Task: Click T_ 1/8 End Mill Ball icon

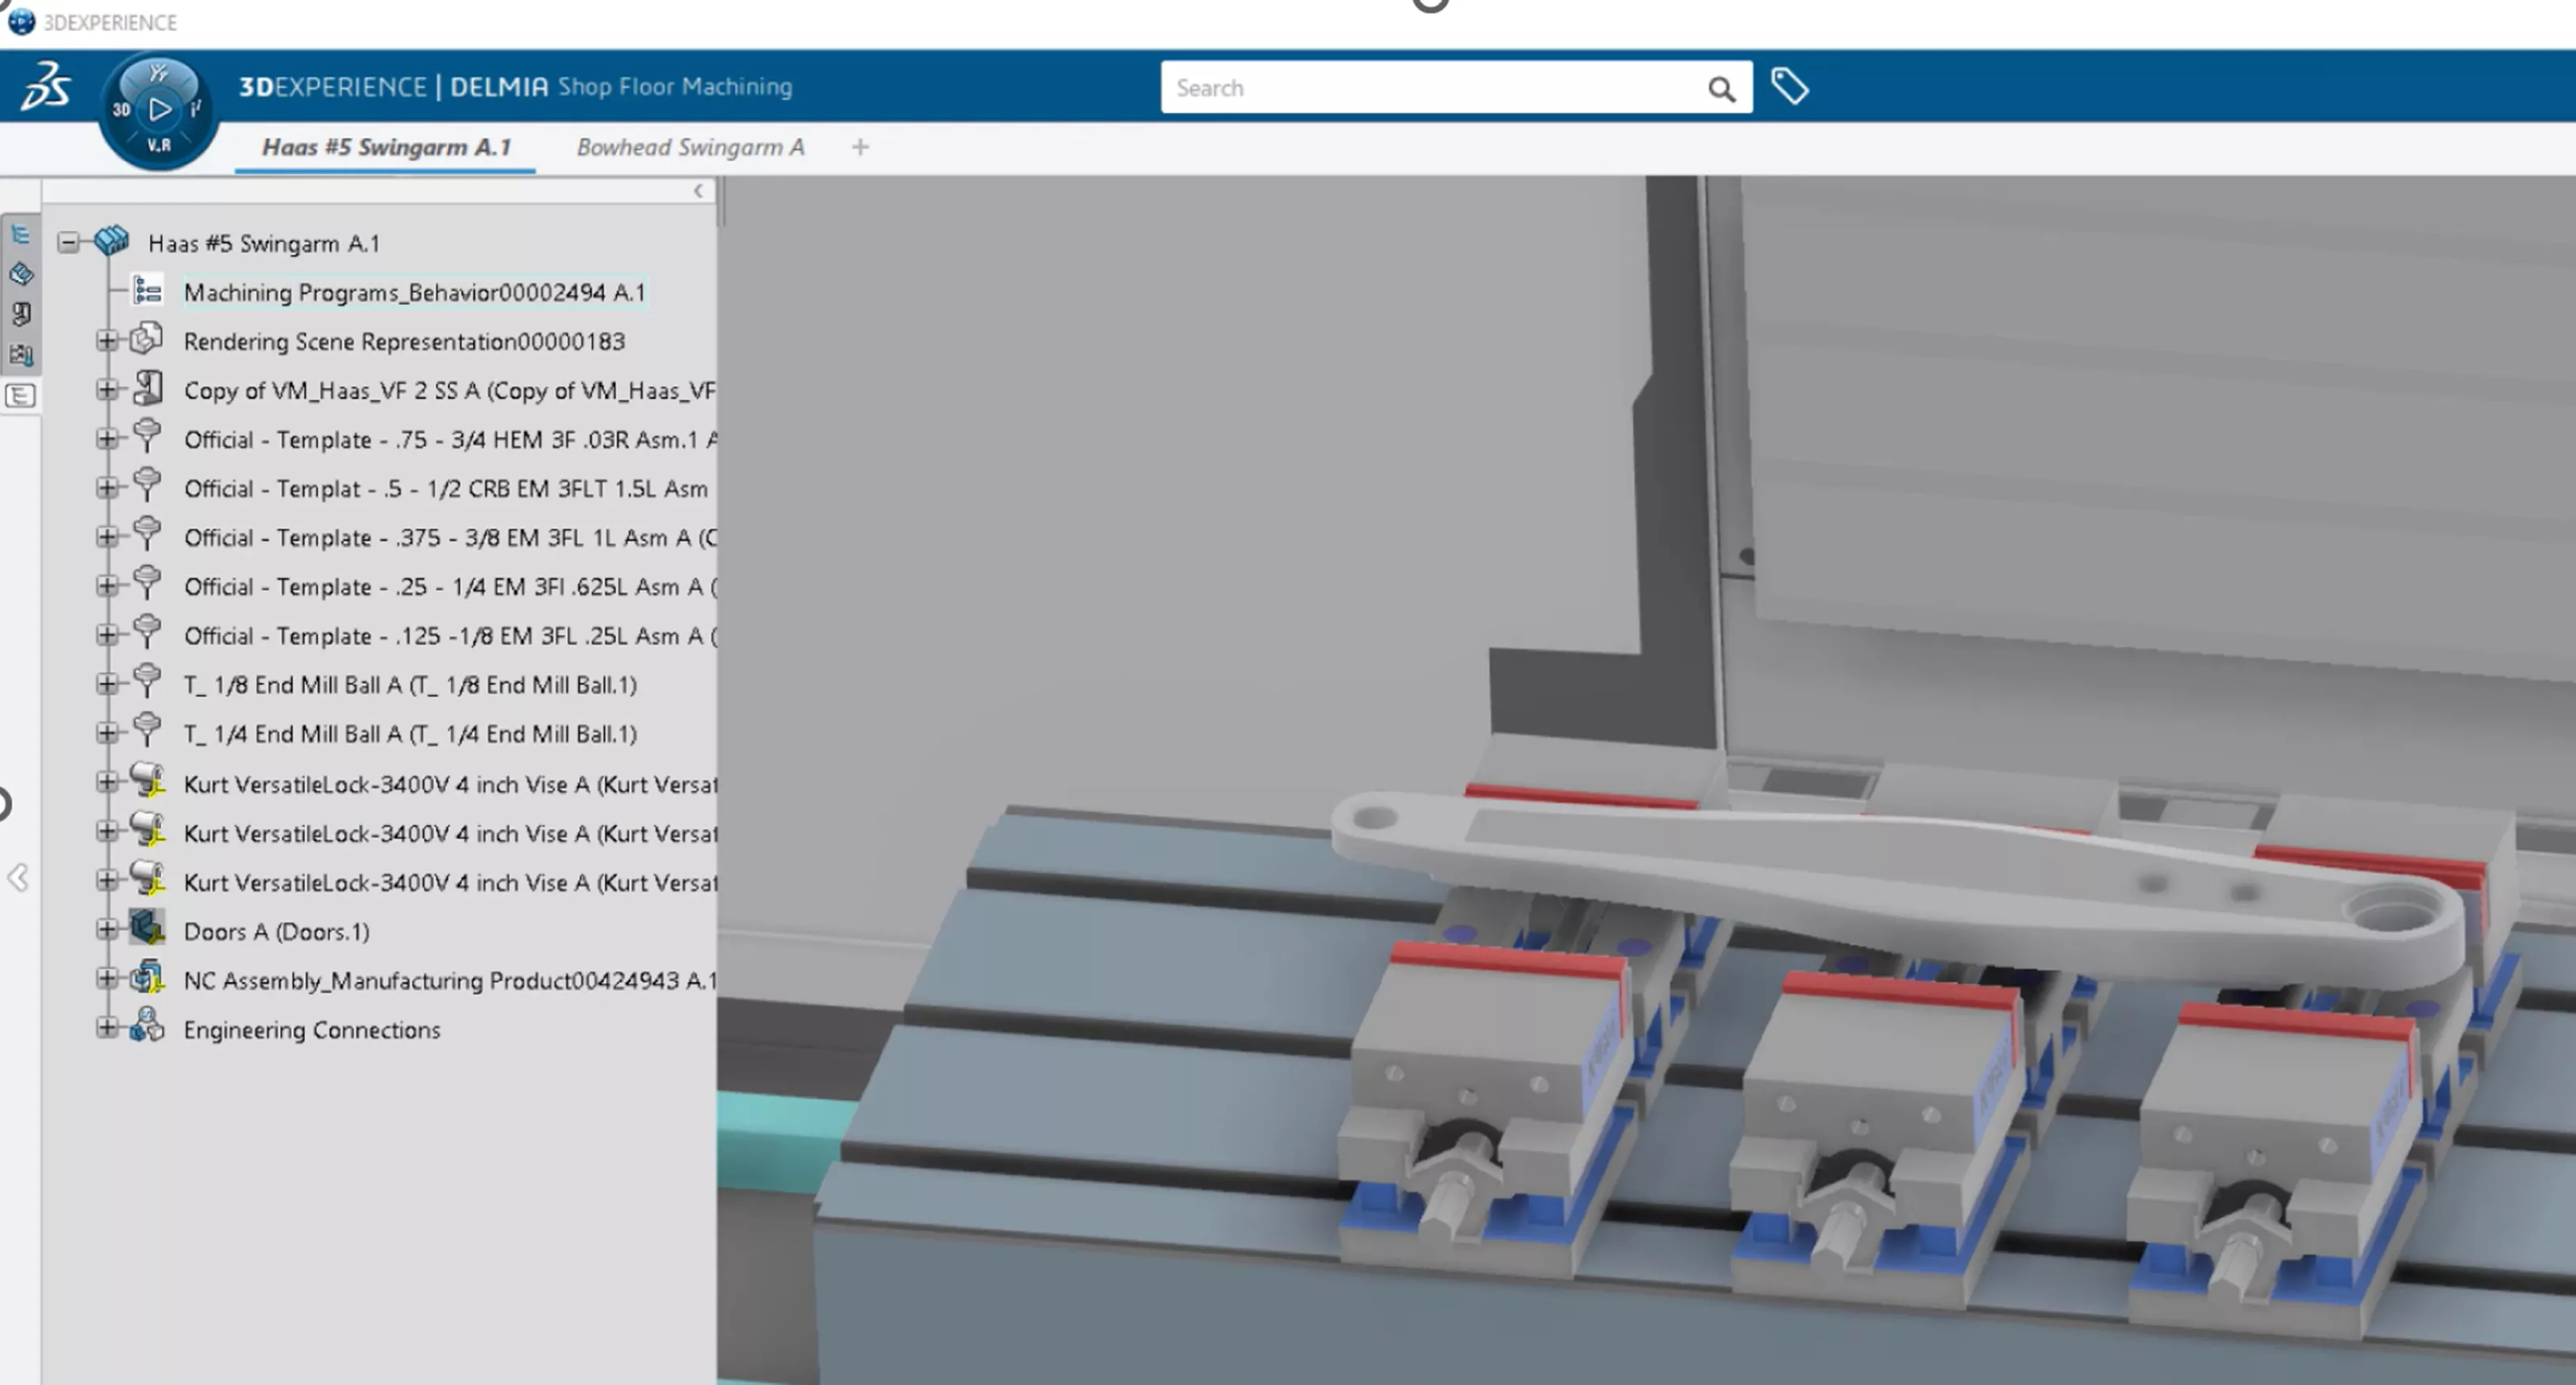Action: pos(147,681)
